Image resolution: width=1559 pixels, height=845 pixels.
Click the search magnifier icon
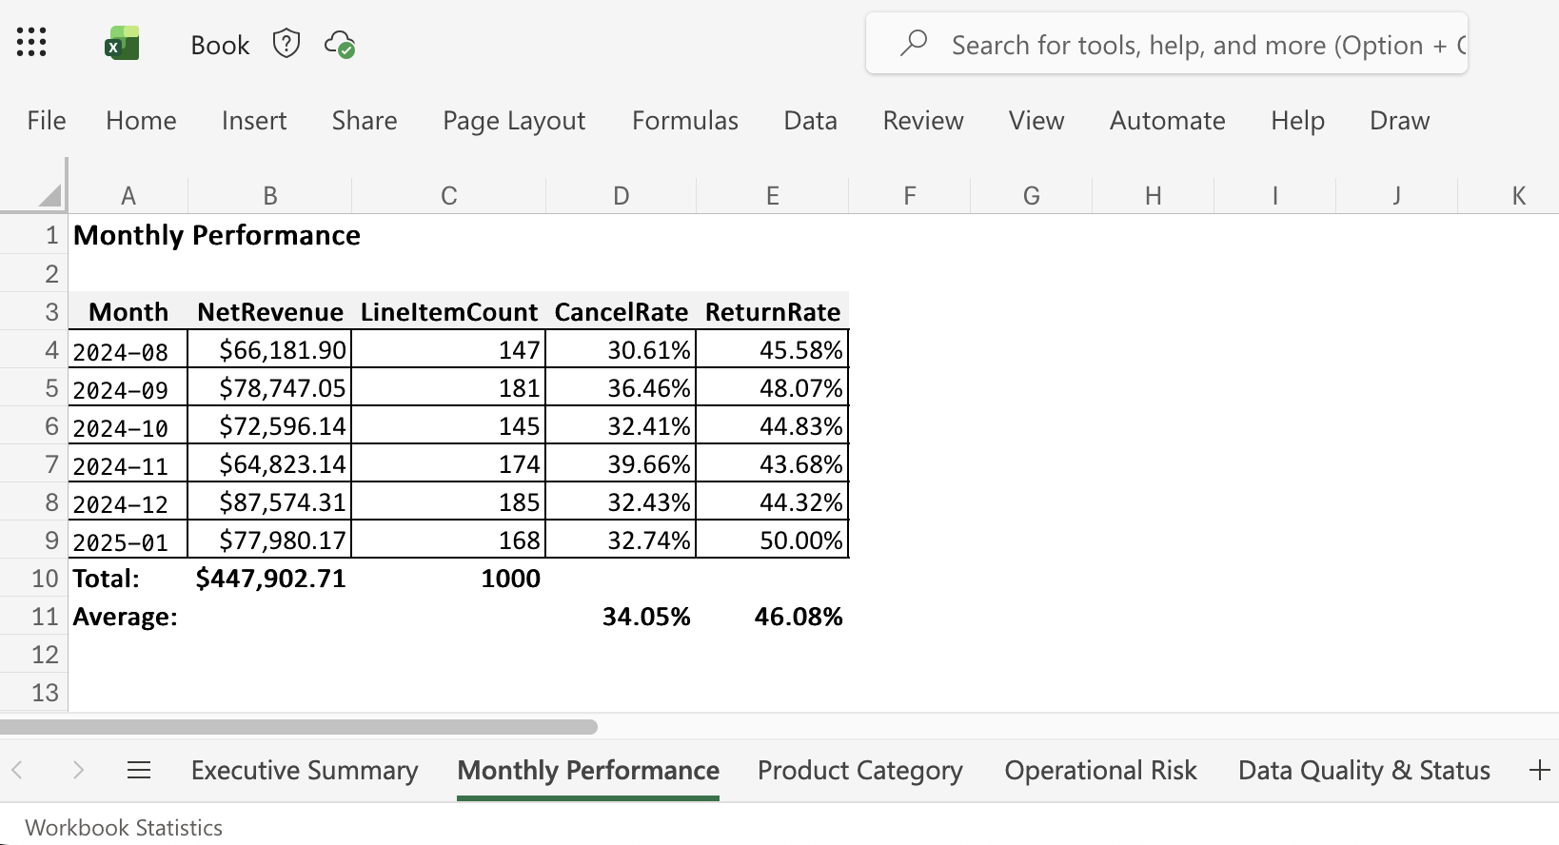(914, 43)
